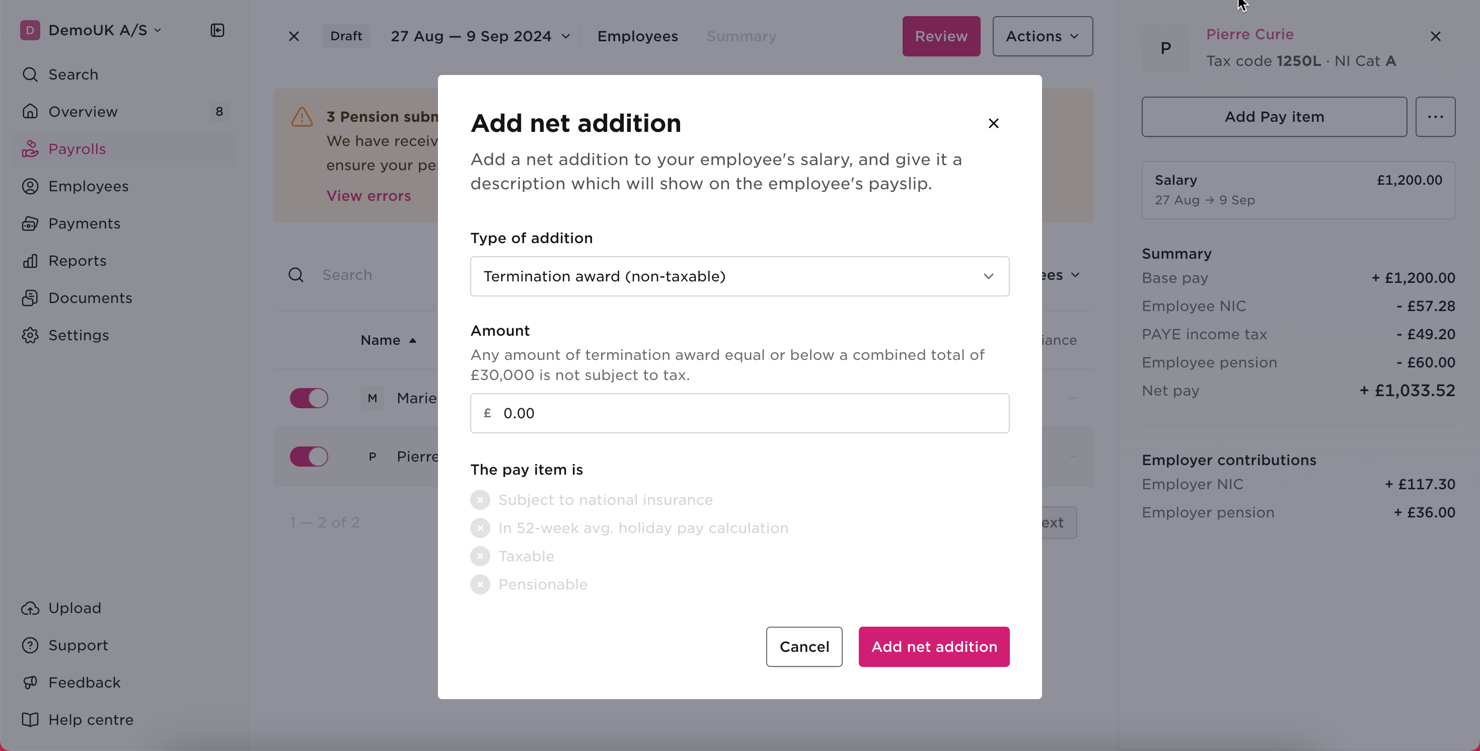Viewport: 1480px width, 751px height.
Task: Toggle Marie's inclusion in the payroll
Action: pyautogui.click(x=309, y=398)
